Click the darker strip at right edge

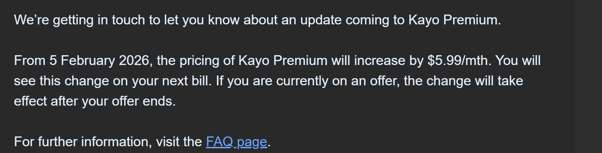[586, 76]
